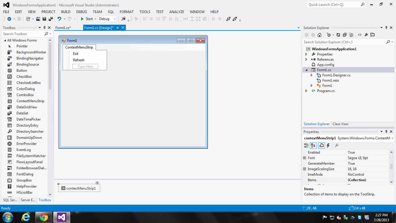Expand the Program.cs node
Viewport: 396px width, 223px height.
[x=306, y=91]
